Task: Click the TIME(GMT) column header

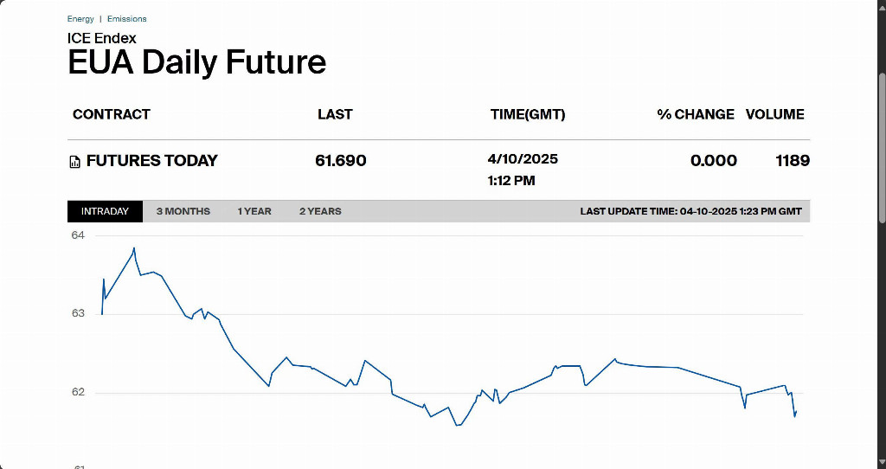Action: (x=528, y=114)
